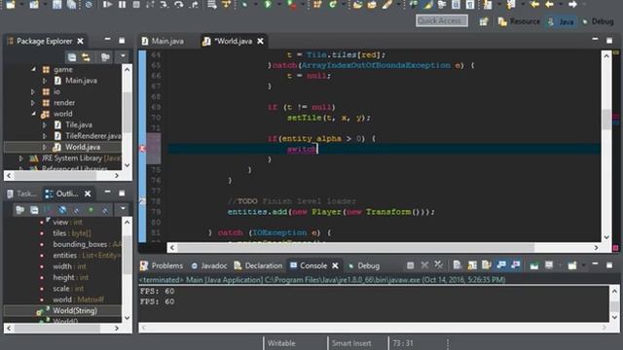This screenshot has width=623, height=350.
Task: Click Open Console icon in Console toolbar
Action: tap(572, 265)
